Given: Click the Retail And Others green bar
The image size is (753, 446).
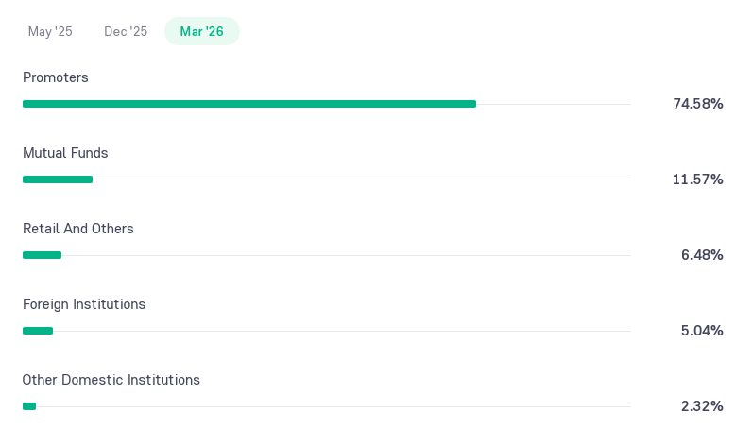Looking at the screenshot, I should point(42,255).
